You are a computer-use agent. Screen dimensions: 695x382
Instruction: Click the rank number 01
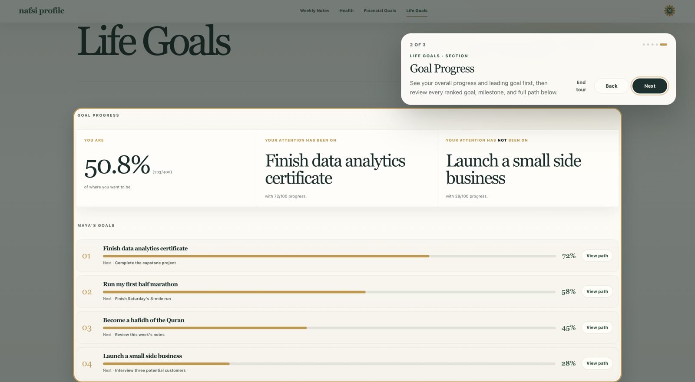pyautogui.click(x=86, y=256)
